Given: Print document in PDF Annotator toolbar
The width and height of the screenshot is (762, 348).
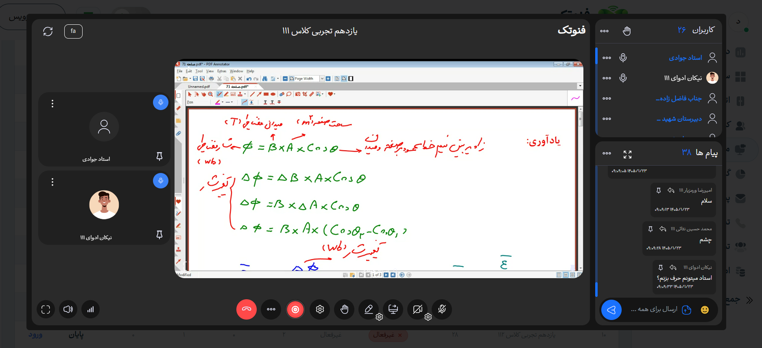Looking at the screenshot, I should [x=211, y=79].
